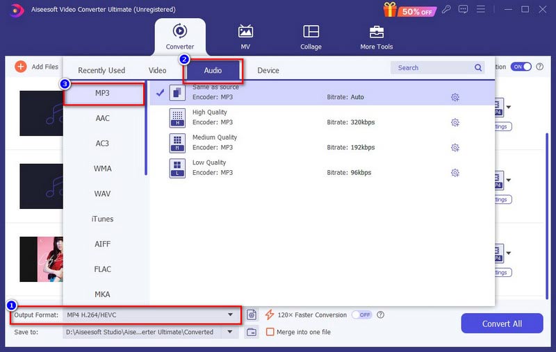The width and height of the screenshot is (556, 352).
Task: Open settings gear for Low Quality 96kbps
Action: pos(455,173)
